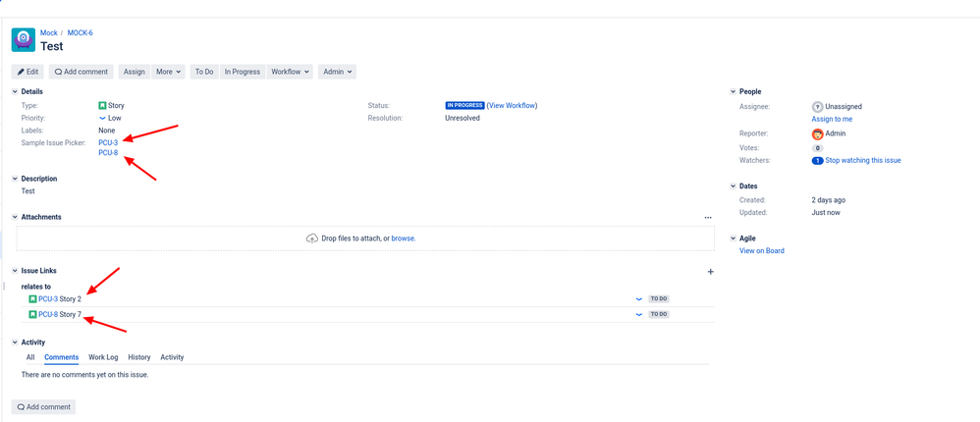980x422 pixels.
Task: Click the Test description text
Action: pyautogui.click(x=28, y=191)
